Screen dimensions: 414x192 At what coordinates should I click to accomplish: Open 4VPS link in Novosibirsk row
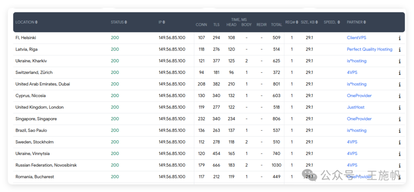352,165
